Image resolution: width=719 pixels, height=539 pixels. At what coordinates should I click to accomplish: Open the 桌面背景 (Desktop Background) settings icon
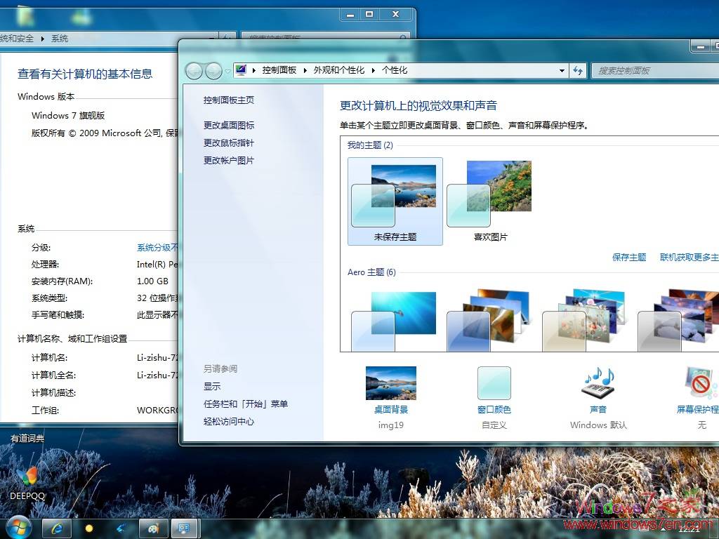point(390,383)
